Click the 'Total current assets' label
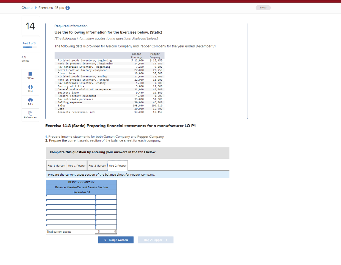 59,232
